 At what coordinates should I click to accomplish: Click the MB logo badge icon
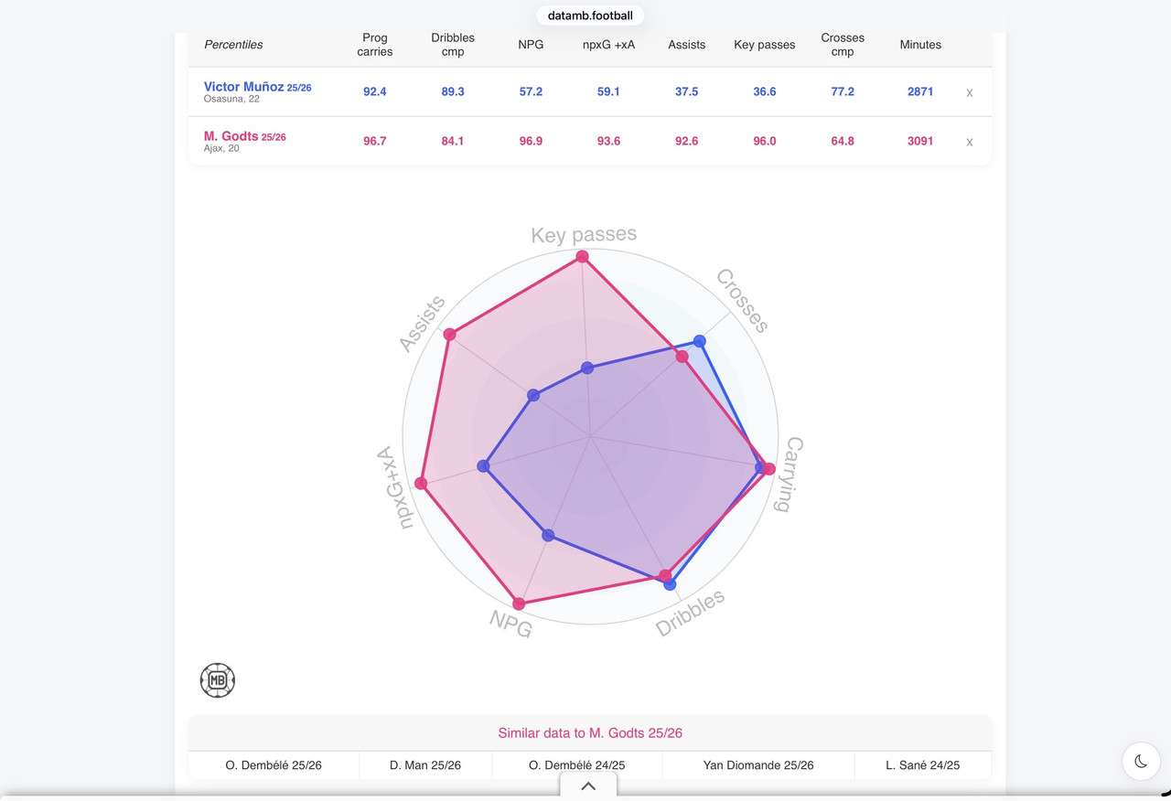(218, 680)
